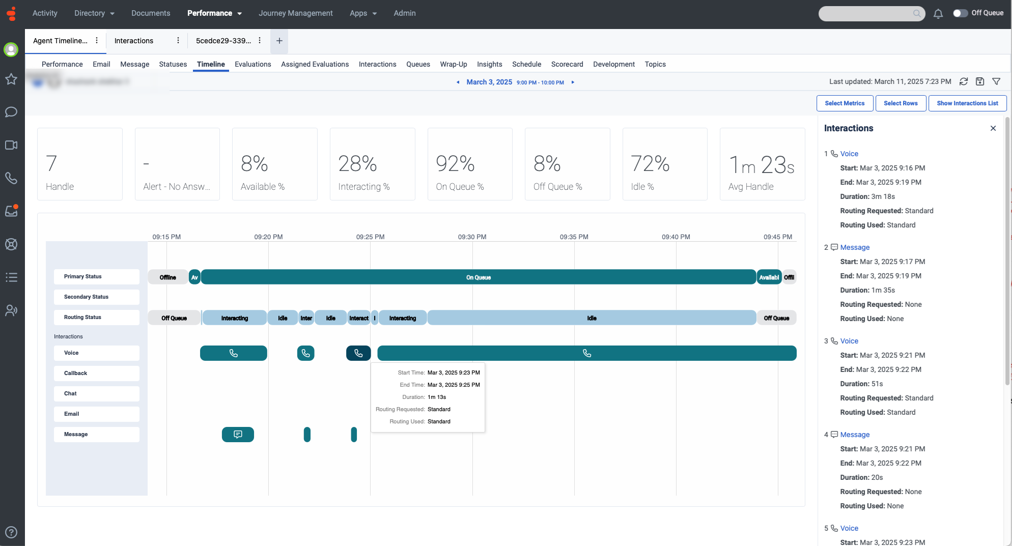Open the Agent Timeline tab options menu
Viewport: 1012px width, 546px height.
click(97, 40)
